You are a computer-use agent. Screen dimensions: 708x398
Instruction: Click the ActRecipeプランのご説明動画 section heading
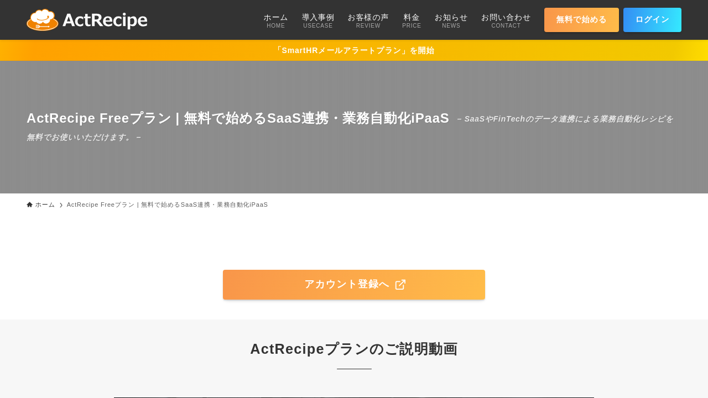point(354,349)
